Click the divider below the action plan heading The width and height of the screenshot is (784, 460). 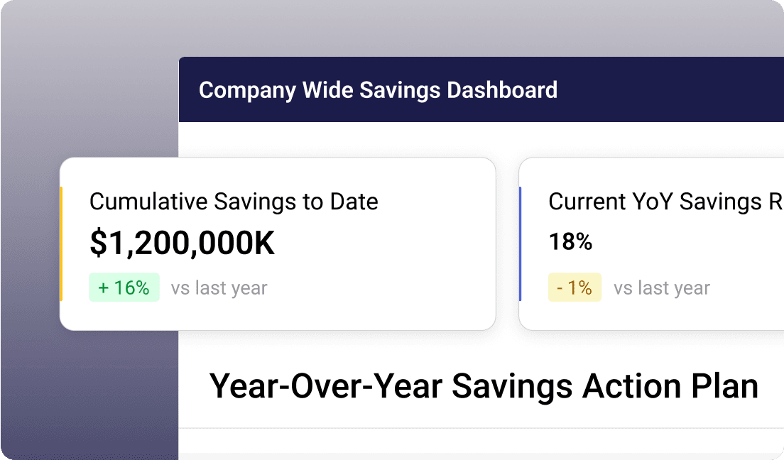tap(484, 427)
